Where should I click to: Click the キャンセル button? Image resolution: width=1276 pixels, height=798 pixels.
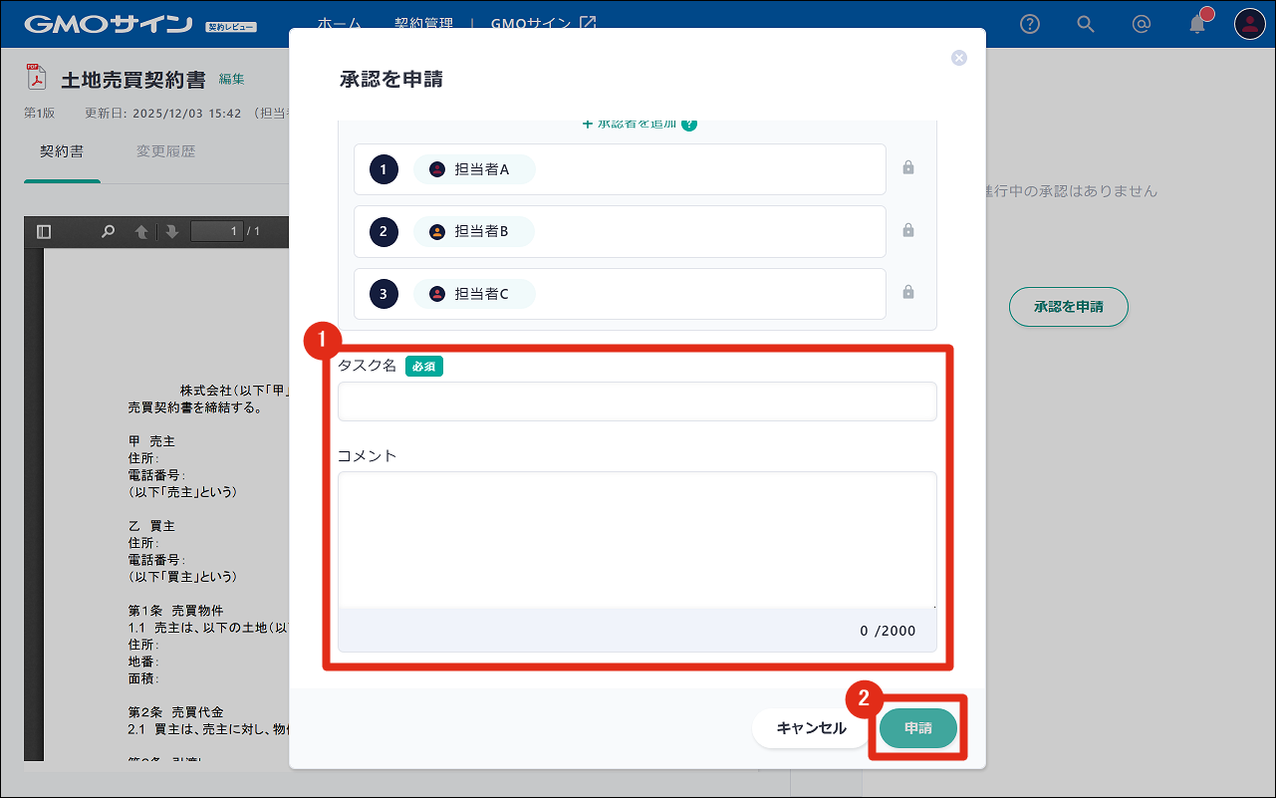coord(811,728)
